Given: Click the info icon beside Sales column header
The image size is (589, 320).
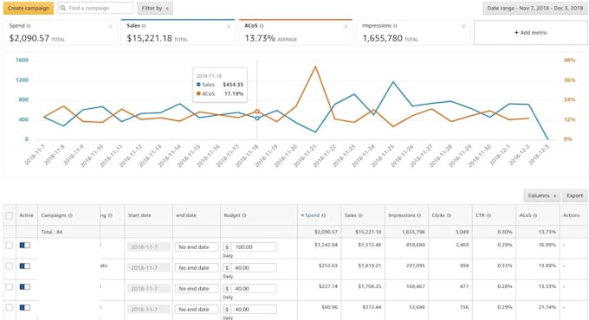Looking at the screenshot, I should 359,215.
